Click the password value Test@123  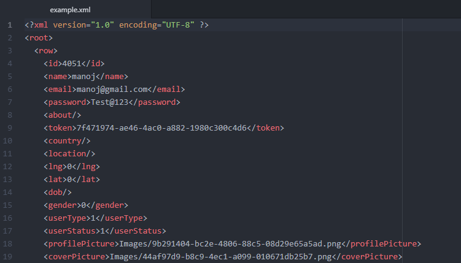click(x=110, y=102)
